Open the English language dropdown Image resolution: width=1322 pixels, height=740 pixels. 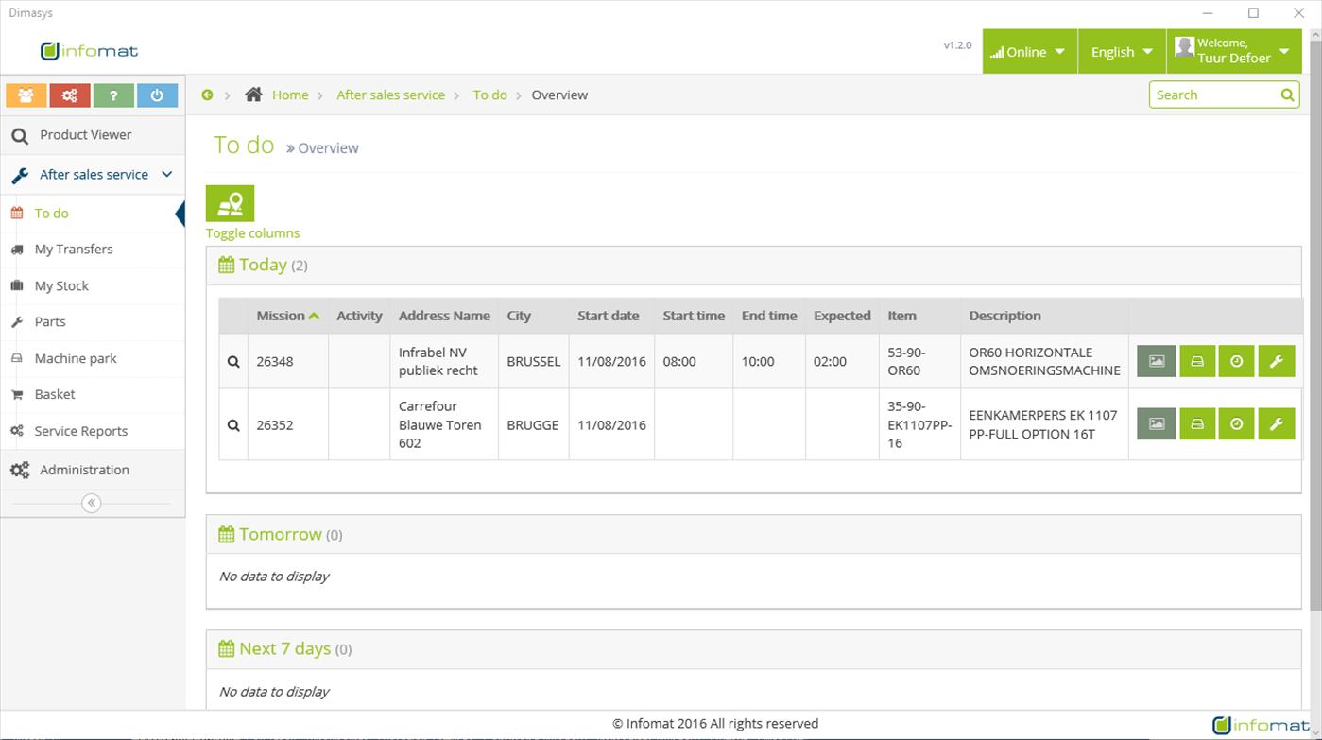tap(1122, 52)
